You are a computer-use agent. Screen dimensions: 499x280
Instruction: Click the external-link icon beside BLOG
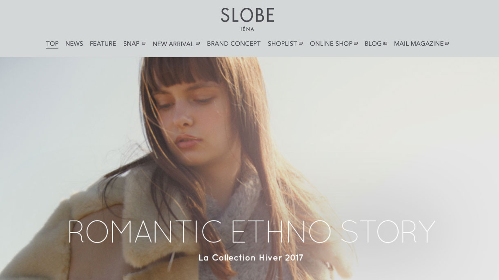click(x=385, y=44)
